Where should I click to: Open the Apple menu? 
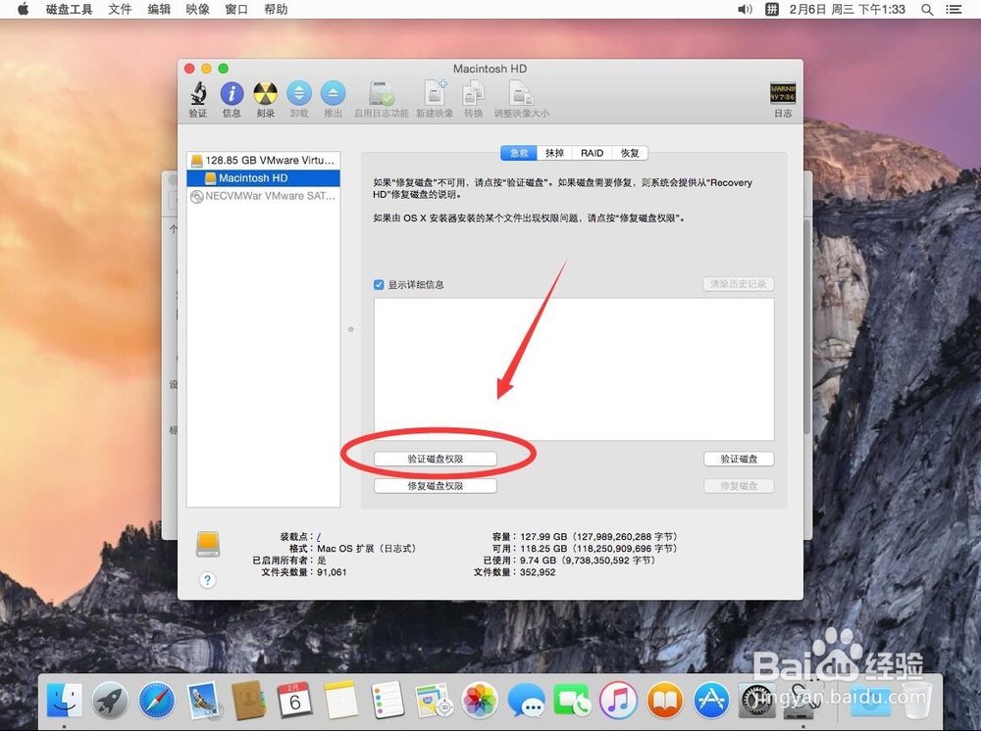pos(24,10)
